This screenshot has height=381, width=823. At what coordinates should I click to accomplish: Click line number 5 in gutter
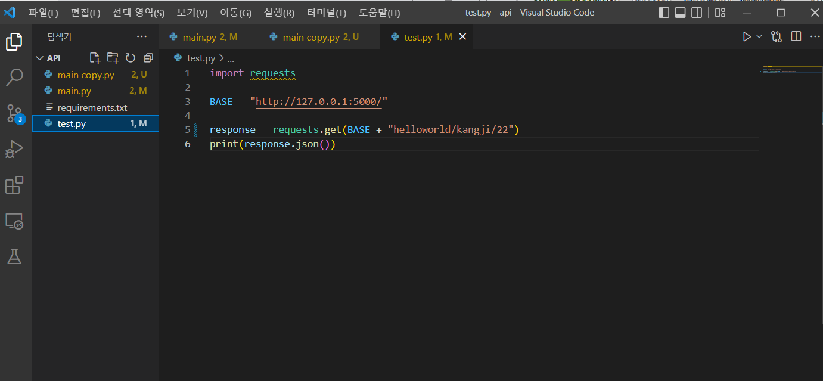pyautogui.click(x=188, y=129)
